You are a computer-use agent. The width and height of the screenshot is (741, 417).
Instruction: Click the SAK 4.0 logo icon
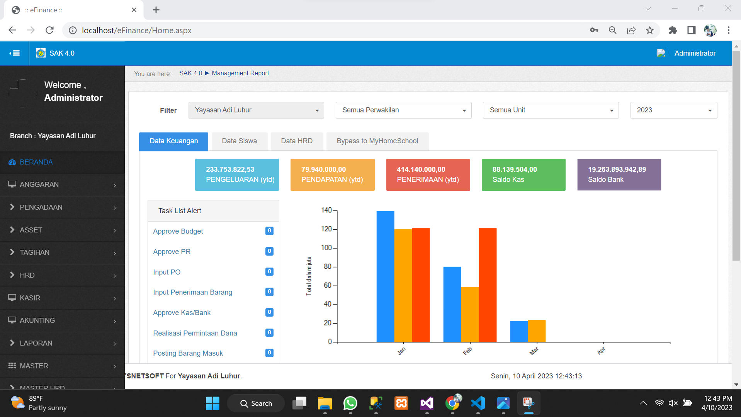40,53
